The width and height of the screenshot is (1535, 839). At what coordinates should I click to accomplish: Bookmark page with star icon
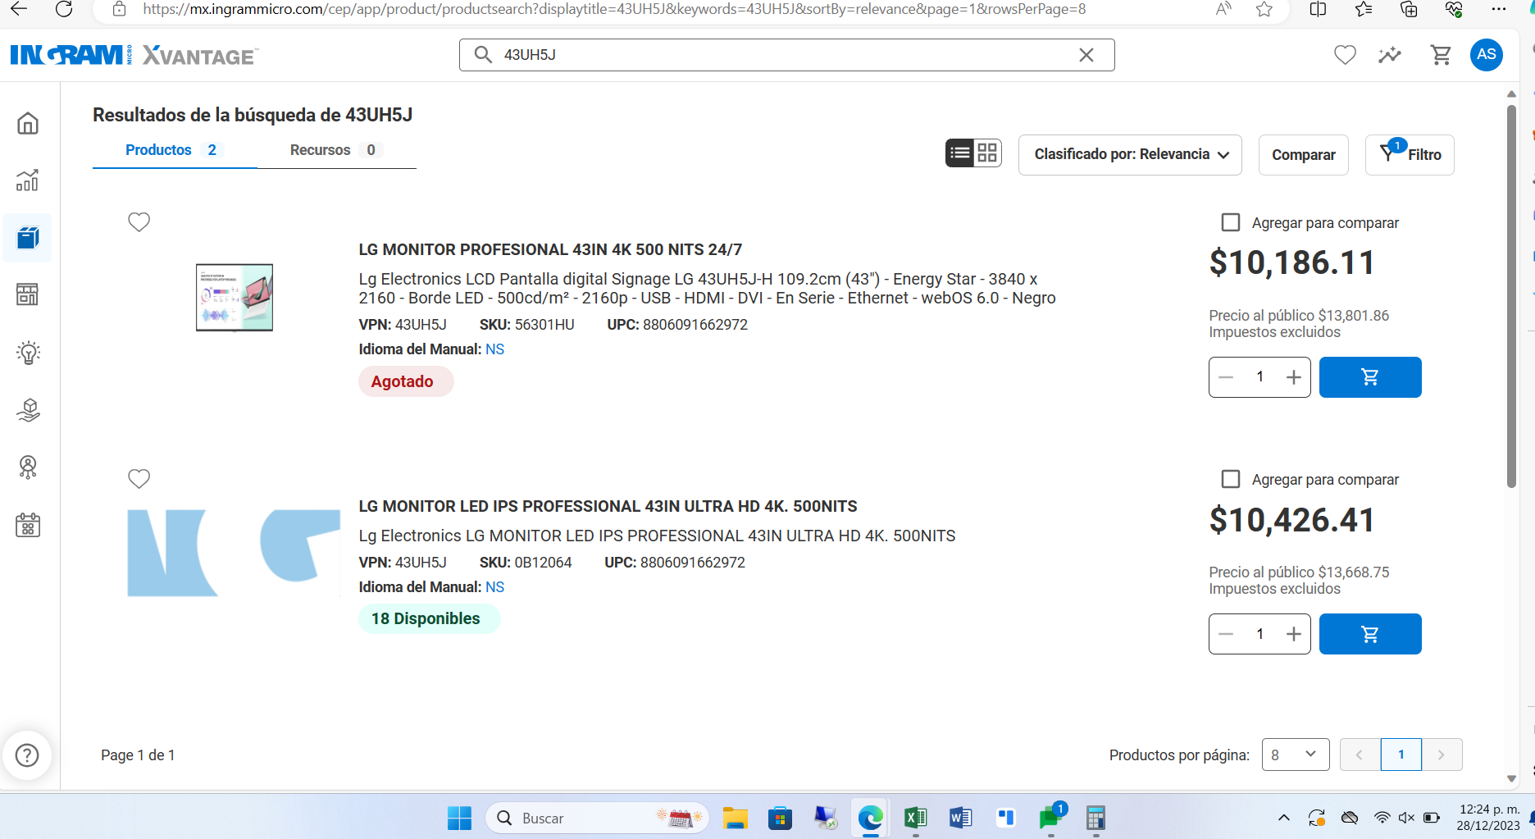point(1264,9)
